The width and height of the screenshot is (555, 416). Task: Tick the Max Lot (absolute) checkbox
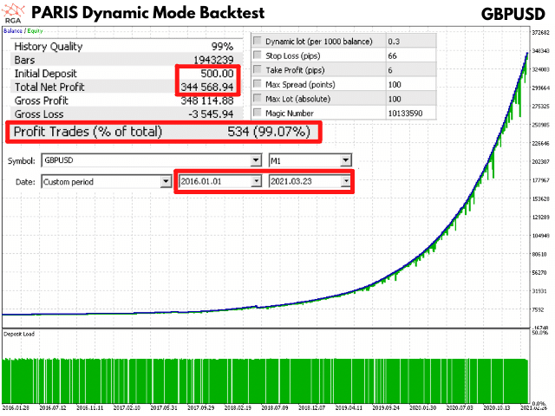(x=257, y=101)
